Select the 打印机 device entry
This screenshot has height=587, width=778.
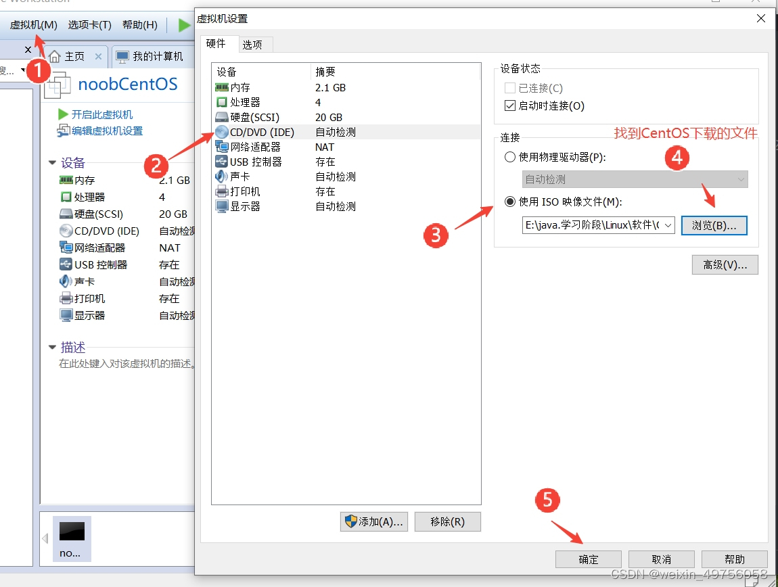click(242, 191)
